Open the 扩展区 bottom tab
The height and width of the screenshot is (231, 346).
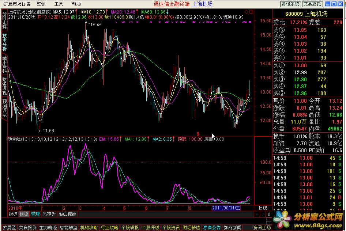(x=9, y=227)
